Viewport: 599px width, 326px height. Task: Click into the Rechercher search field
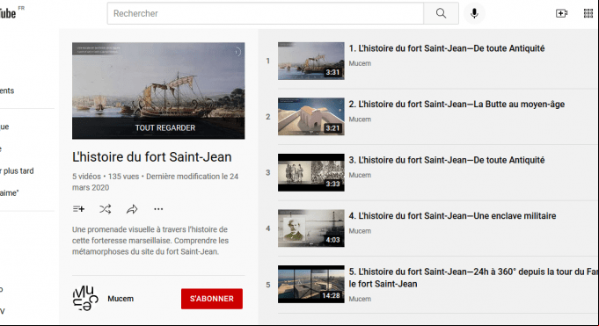(x=266, y=13)
